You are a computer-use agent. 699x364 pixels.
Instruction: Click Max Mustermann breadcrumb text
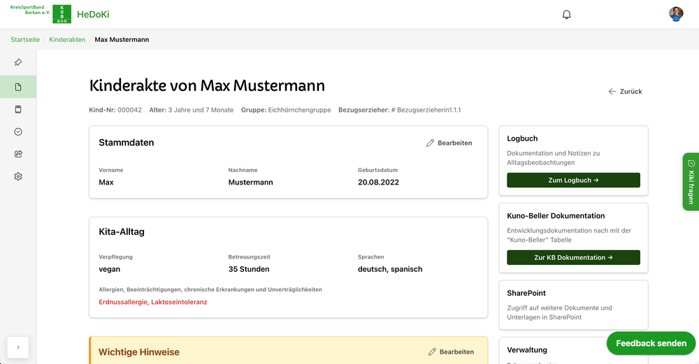[122, 40]
